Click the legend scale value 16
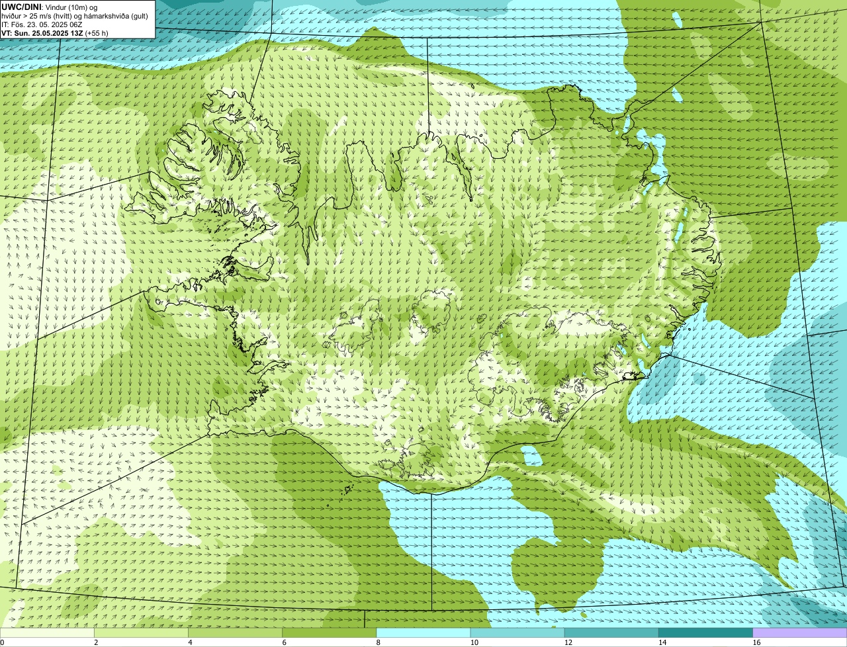This screenshot has width=847, height=647. tap(756, 642)
